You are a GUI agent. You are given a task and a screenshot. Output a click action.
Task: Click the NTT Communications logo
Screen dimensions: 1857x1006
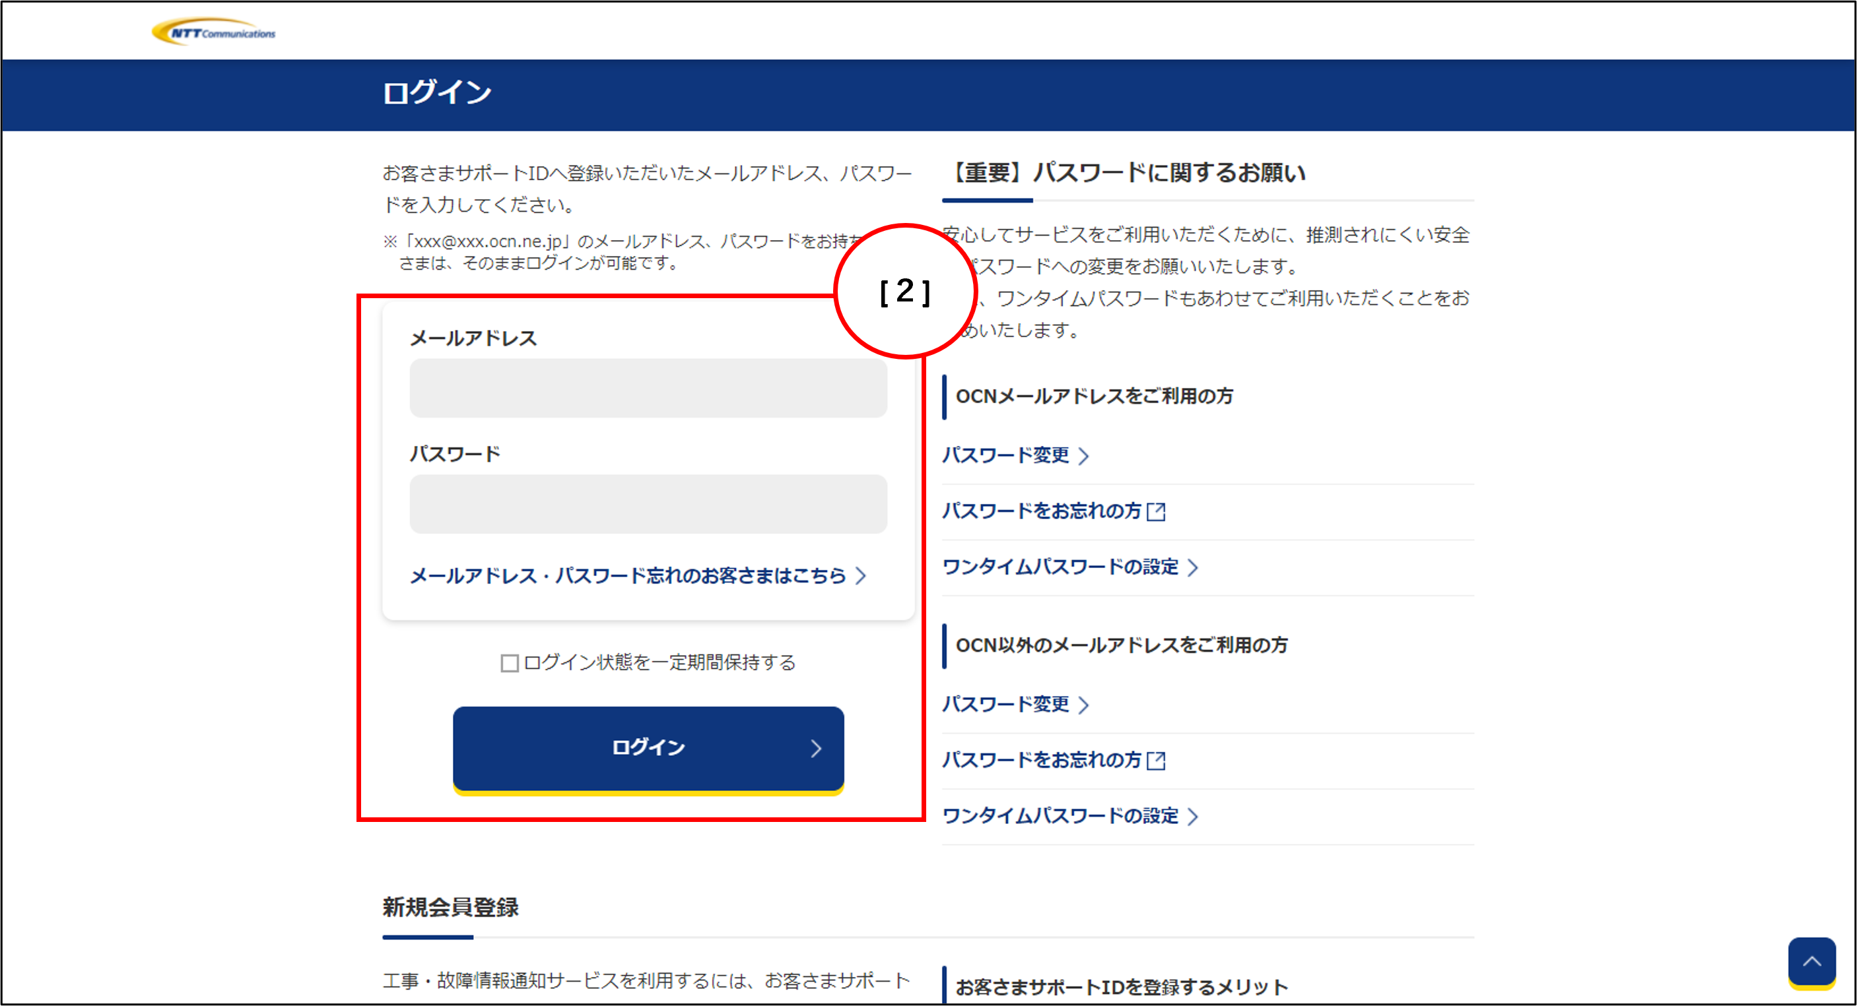tap(213, 32)
